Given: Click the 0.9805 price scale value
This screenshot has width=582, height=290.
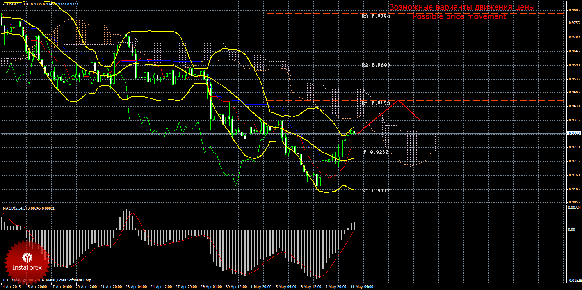Looking at the screenshot, I should point(573,10).
